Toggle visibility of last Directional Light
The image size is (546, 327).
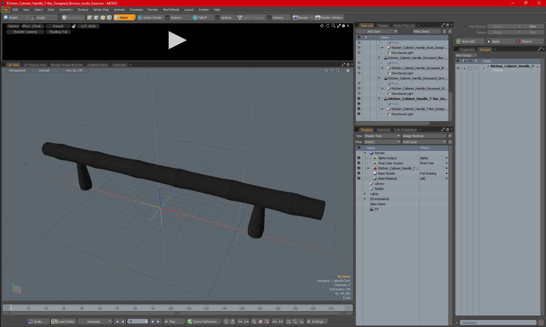coord(359,114)
